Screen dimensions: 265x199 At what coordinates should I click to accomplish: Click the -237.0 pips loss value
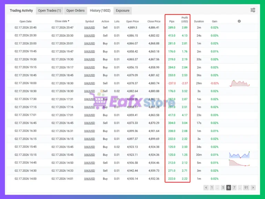click(172, 83)
